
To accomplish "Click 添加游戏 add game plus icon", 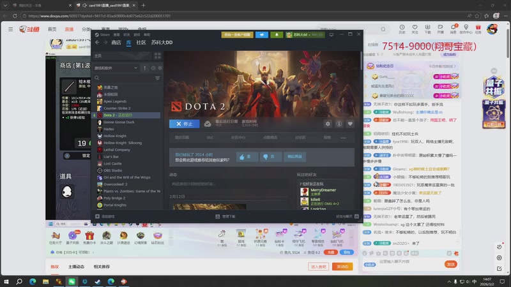I will coord(97,216).
